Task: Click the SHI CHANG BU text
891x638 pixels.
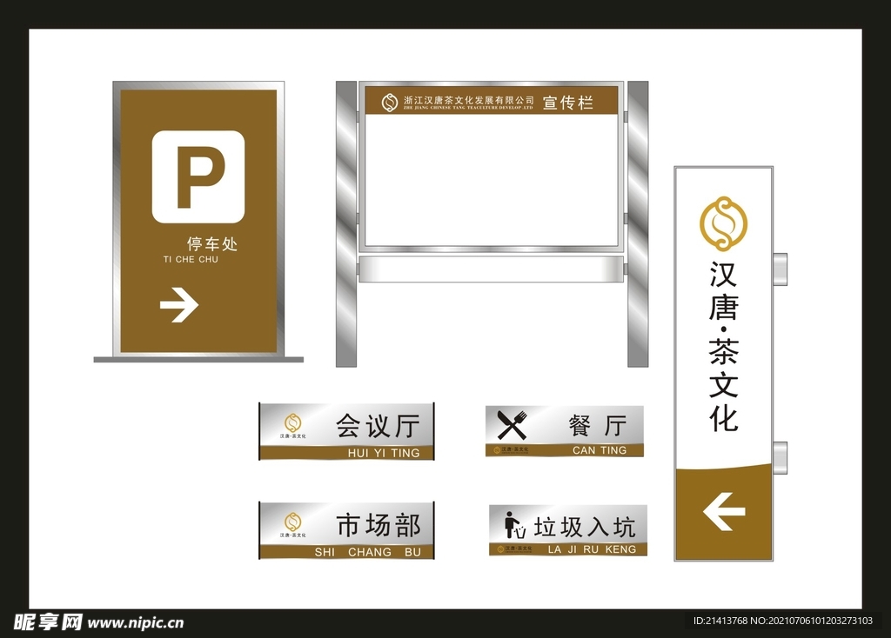Action: [x=368, y=552]
